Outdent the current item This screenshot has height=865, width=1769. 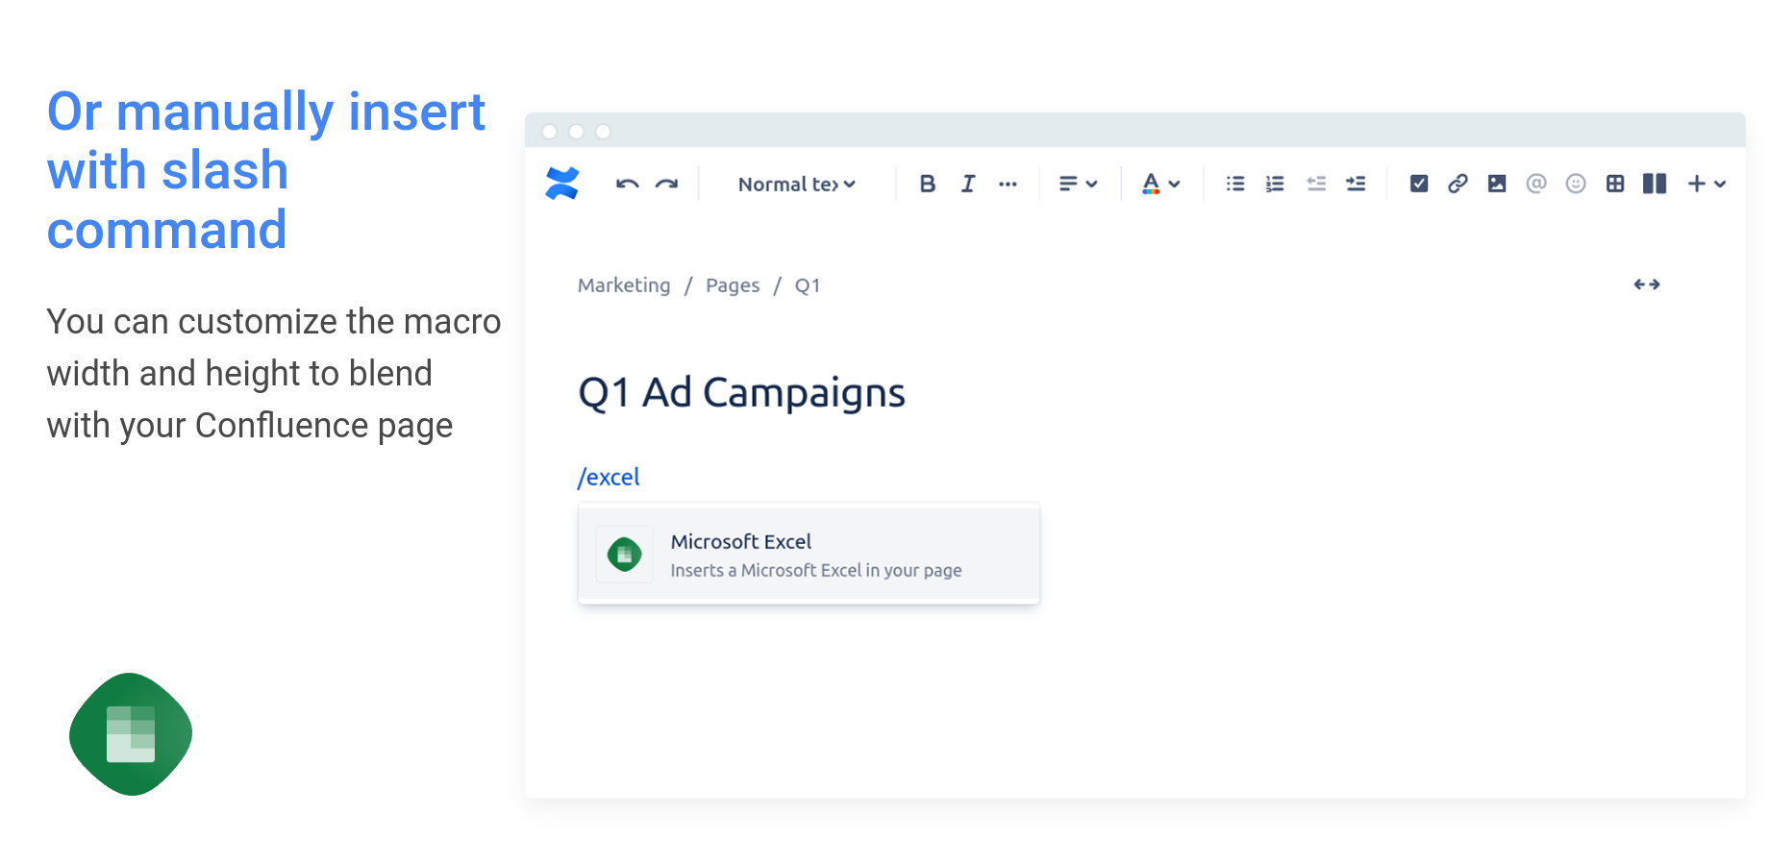click(1316, 184)
